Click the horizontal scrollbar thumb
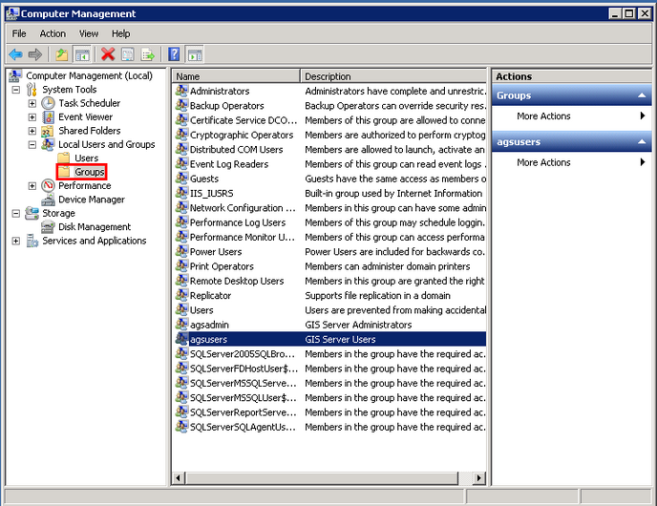 (322, 478)
